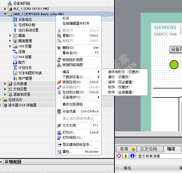The image size is (182, 173).
Task: Expand the HMI 变量 folder node
Action: [10, 46]
